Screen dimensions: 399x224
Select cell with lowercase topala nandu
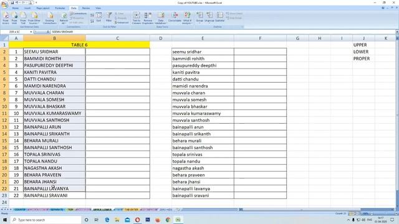click(x=203, y=161)
